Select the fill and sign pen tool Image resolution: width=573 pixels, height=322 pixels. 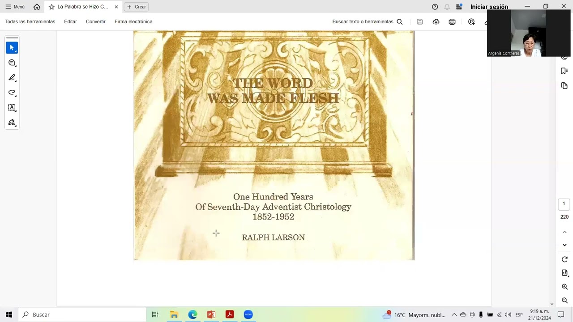click(x=12, y=123)
